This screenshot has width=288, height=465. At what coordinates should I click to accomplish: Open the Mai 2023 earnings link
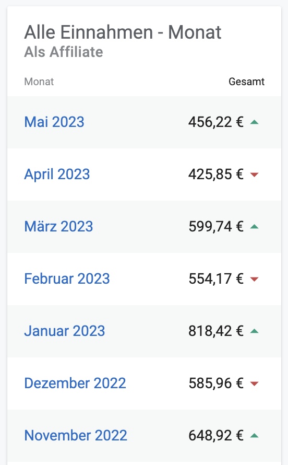54,122
